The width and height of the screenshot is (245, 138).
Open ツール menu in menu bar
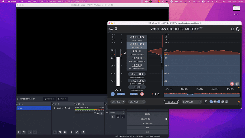77,2
